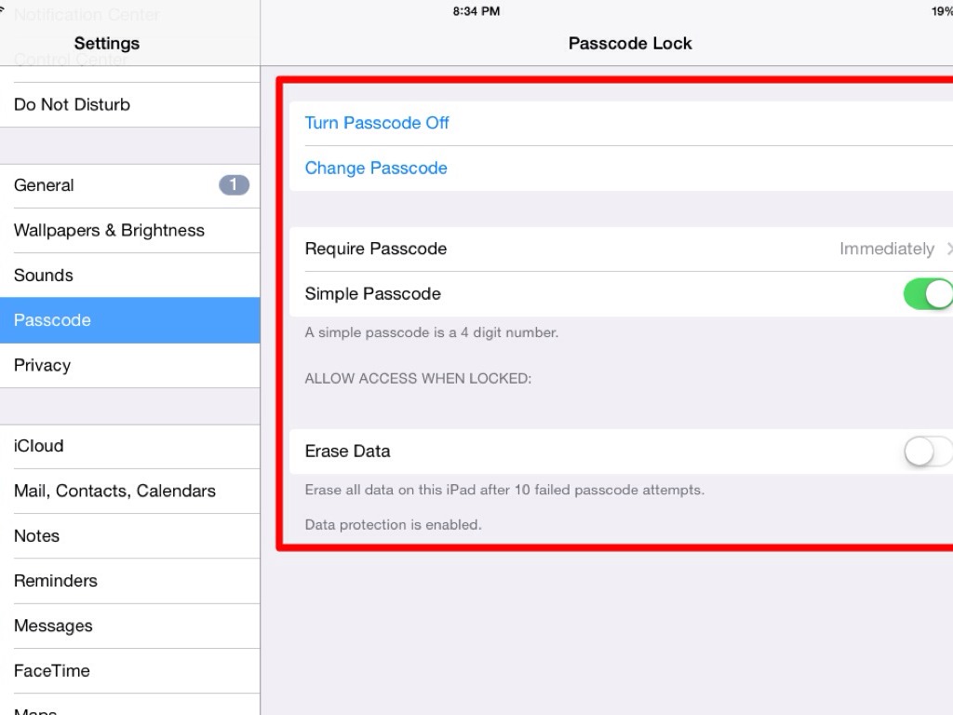The image size is (953, 715).
Task: Open Require Passcode options chevron
Action: point(948,250)
